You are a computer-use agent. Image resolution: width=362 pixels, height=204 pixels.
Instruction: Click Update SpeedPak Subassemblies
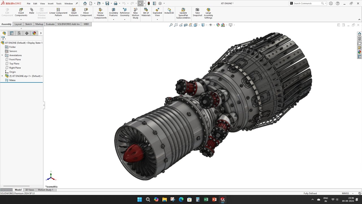[x=183, y=14]
